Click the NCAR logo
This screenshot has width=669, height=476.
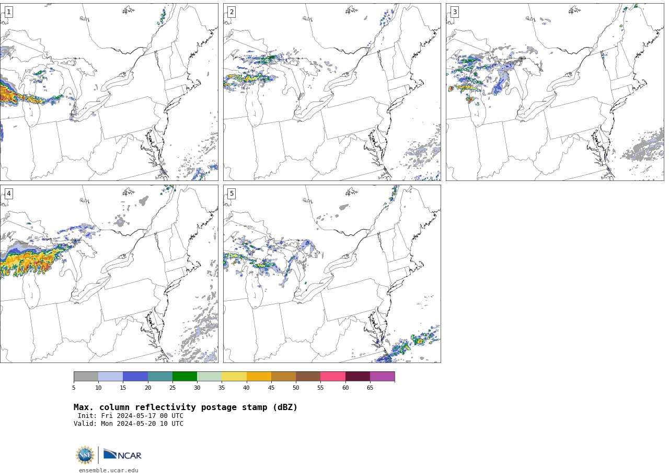[x=122, y=455]
